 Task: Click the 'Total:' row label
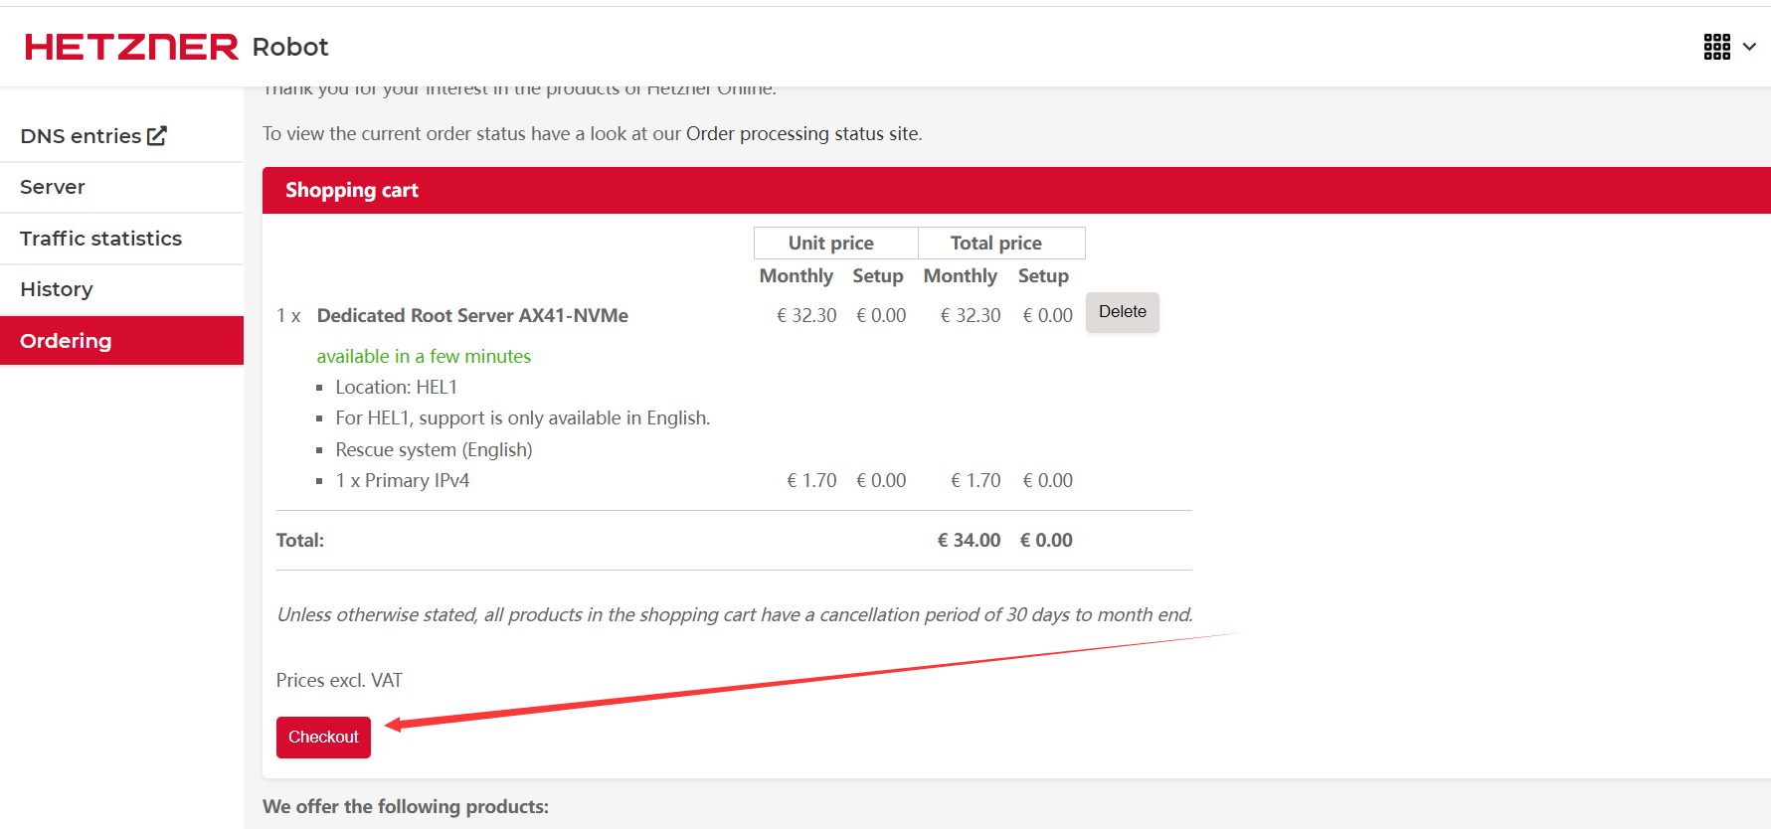click(300, 540)
